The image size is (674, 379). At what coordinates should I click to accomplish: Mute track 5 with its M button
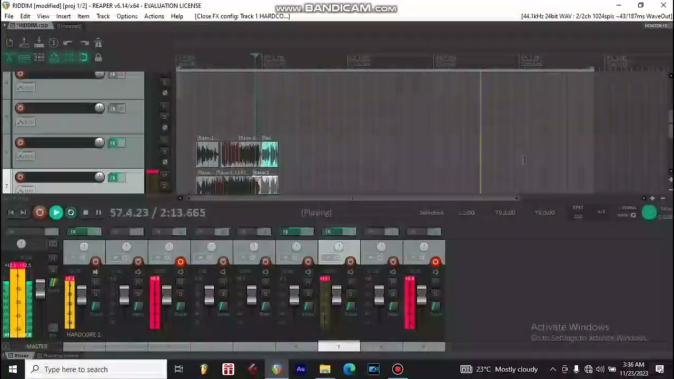[x=164, y=106]
